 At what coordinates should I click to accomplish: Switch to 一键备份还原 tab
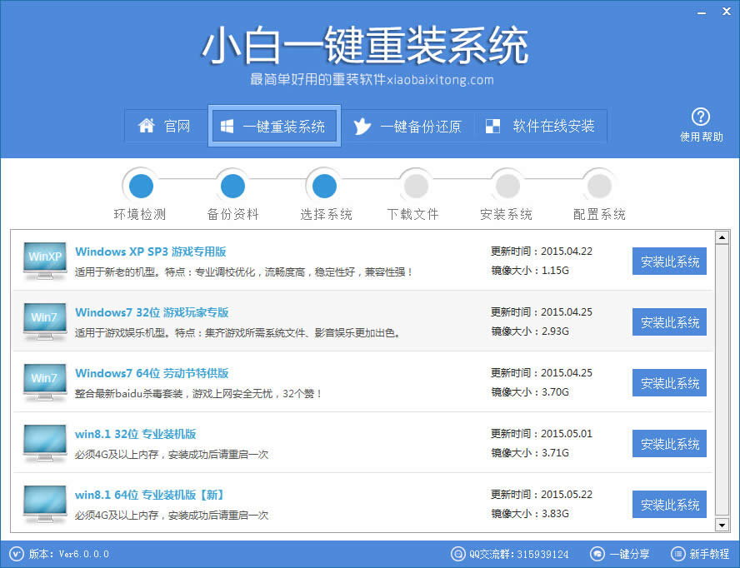click(x=407, y=127)
